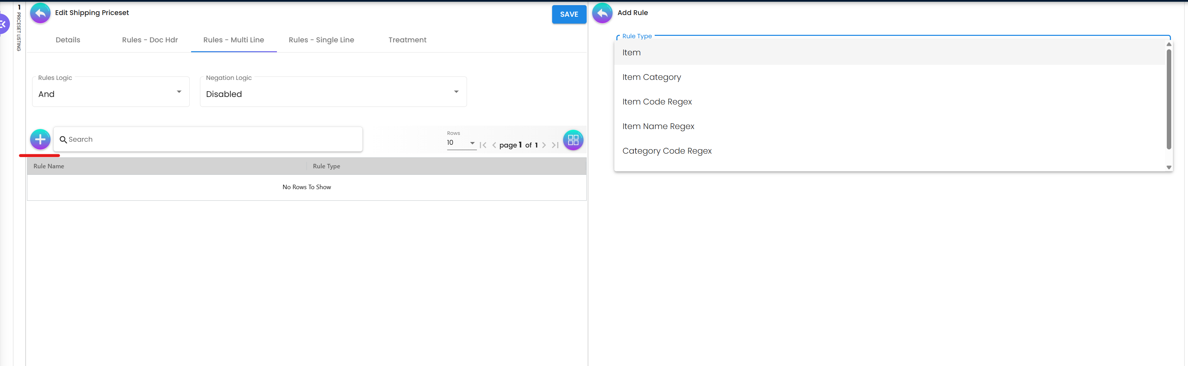Click the next page chevron icon

point(544,145)
